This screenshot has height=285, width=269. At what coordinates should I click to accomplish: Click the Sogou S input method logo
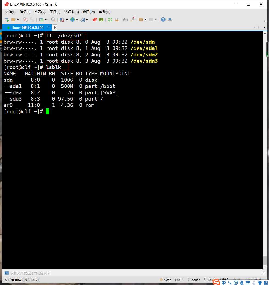(216, 282)
